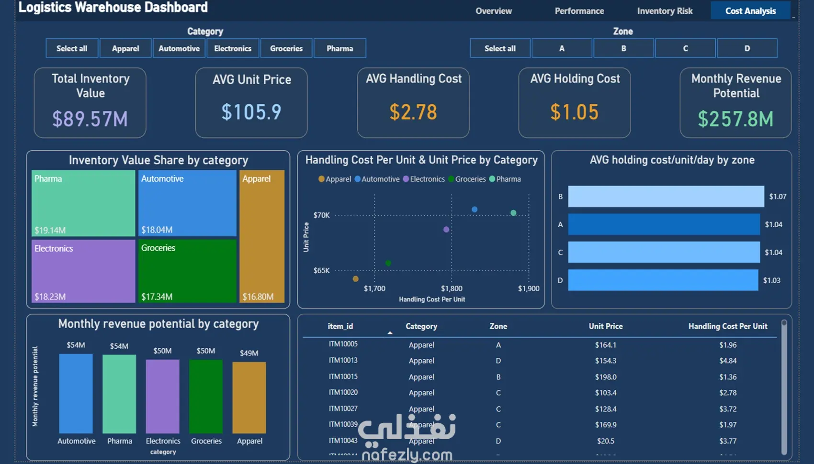814x464 pixels.
Task: Toggle Zone B slicer button
Action: coord(623,48)
